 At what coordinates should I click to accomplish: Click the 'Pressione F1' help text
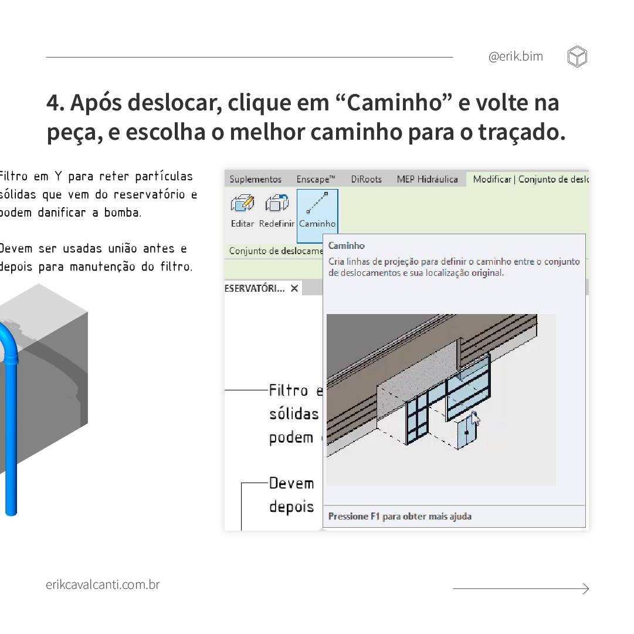(399, 517)
